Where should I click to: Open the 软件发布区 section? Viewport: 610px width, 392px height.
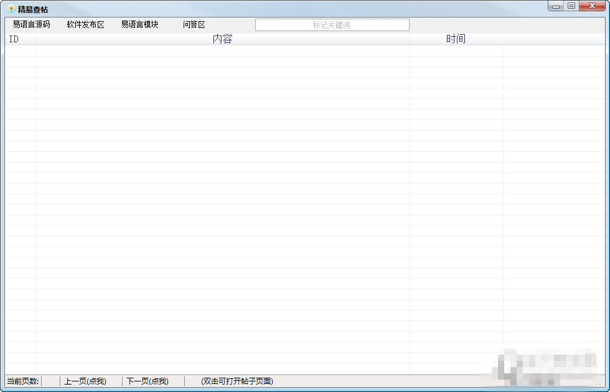pyautogui.click(x=84, y=24)
